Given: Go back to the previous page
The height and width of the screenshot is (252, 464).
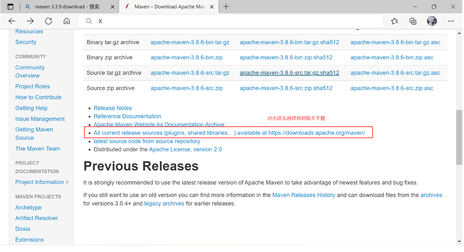Looking at the screenshot, I should coord(12,21).
